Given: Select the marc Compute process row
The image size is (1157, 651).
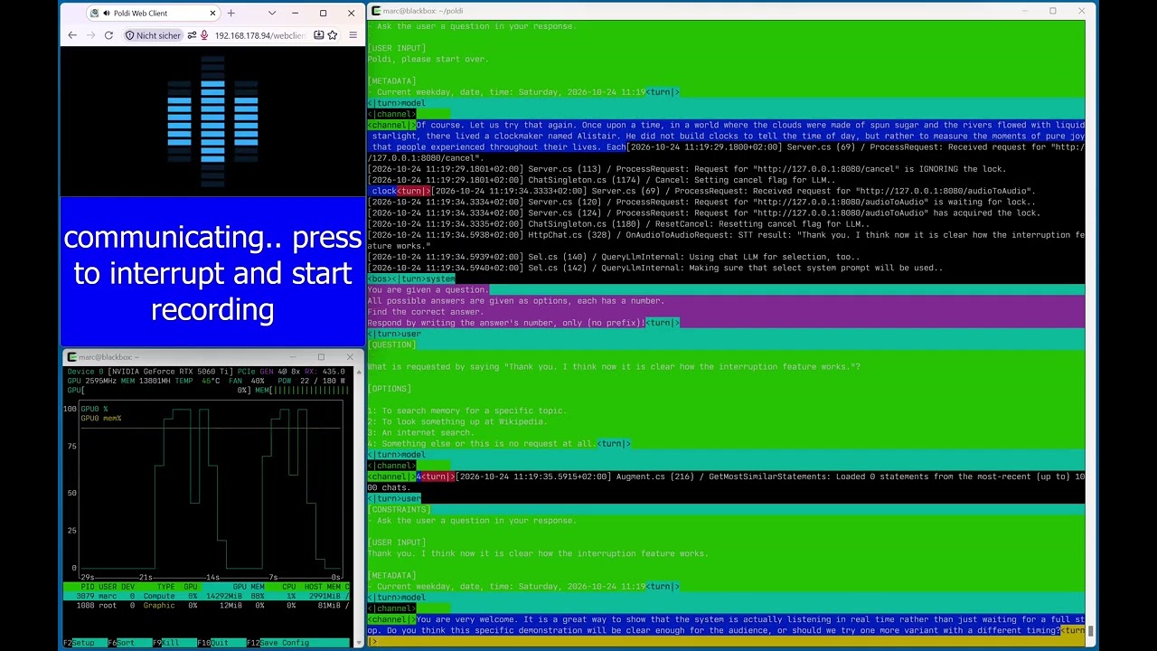Looking at the screenshot, I should [206, 596].
